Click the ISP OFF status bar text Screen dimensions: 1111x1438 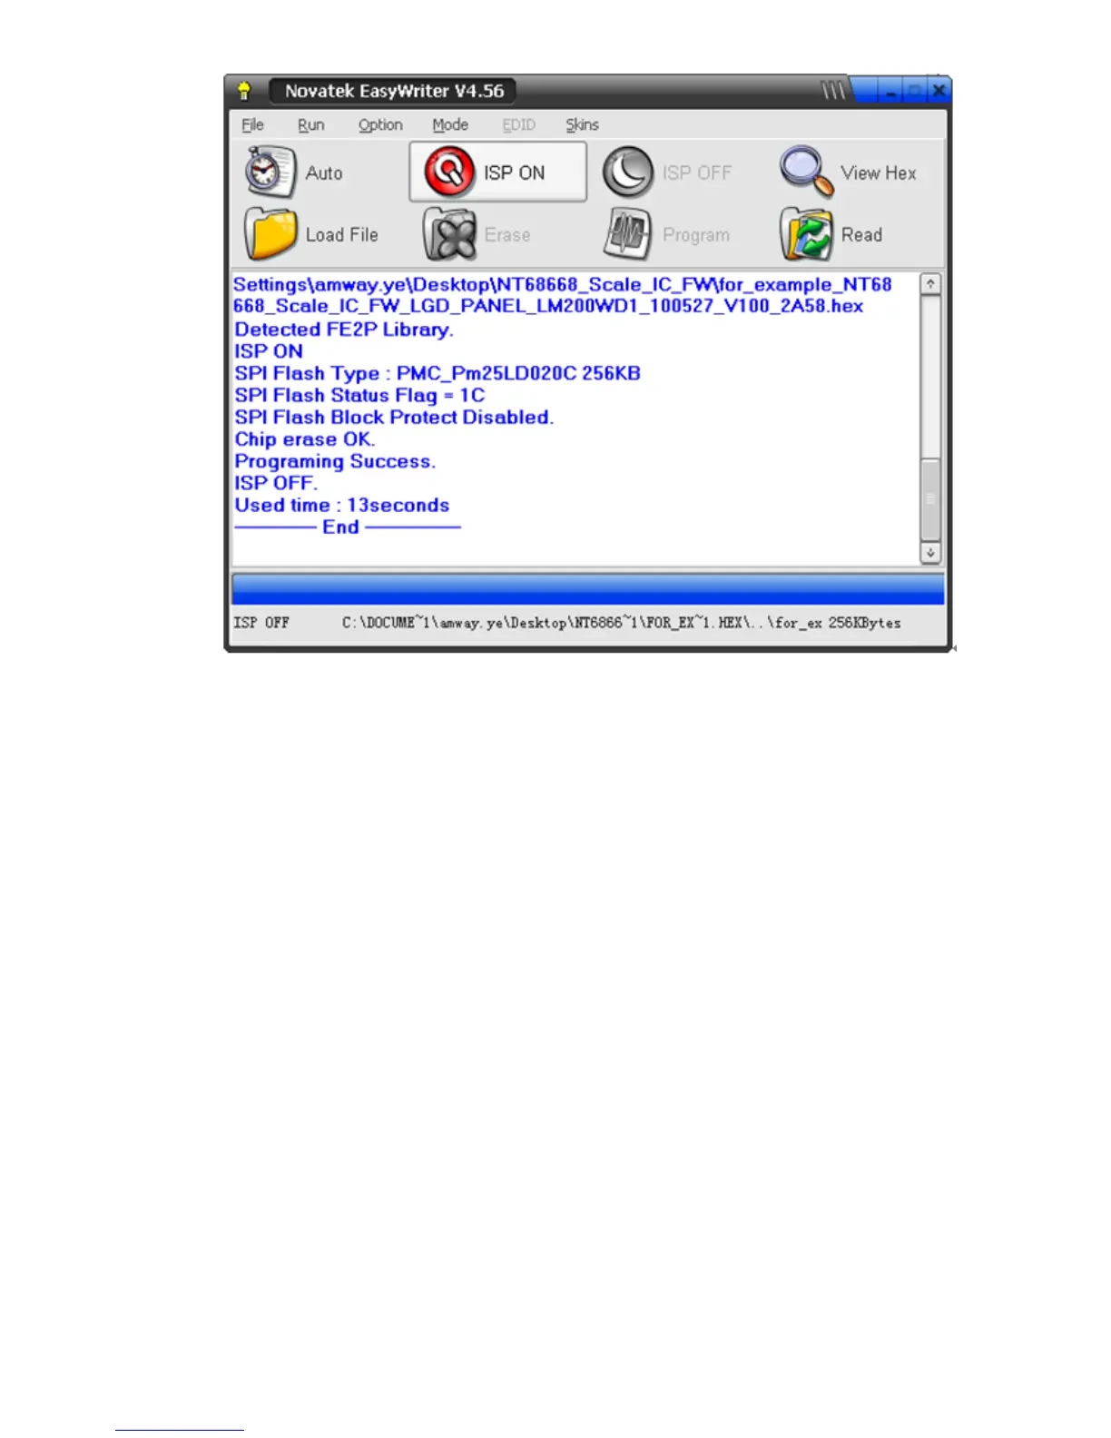tap(261, 623)
